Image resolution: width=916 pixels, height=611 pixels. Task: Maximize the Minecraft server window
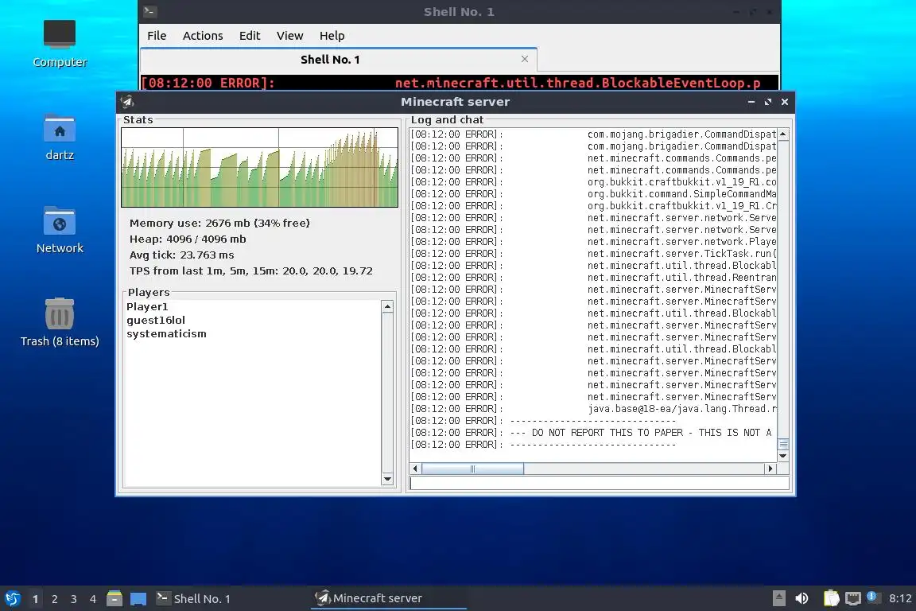point(767,102)
